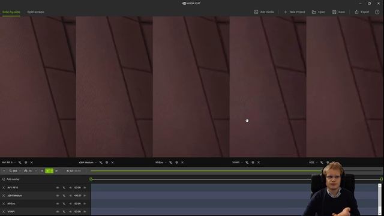Toggle mute on VVAPI track row
The height and width of the screenshot is (216, 384).
click(x=64, y=212)
